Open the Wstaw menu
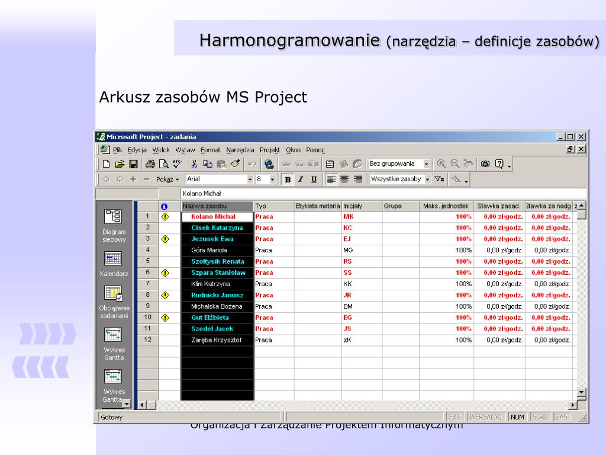Screen dimensions: 606x455 coord(185,150)
